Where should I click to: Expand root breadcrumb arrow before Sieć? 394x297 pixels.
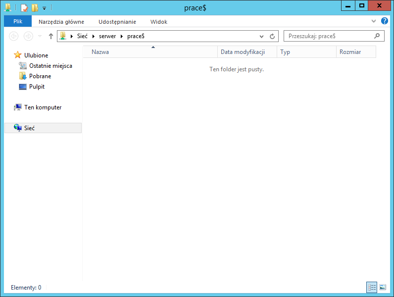(72, 36)
